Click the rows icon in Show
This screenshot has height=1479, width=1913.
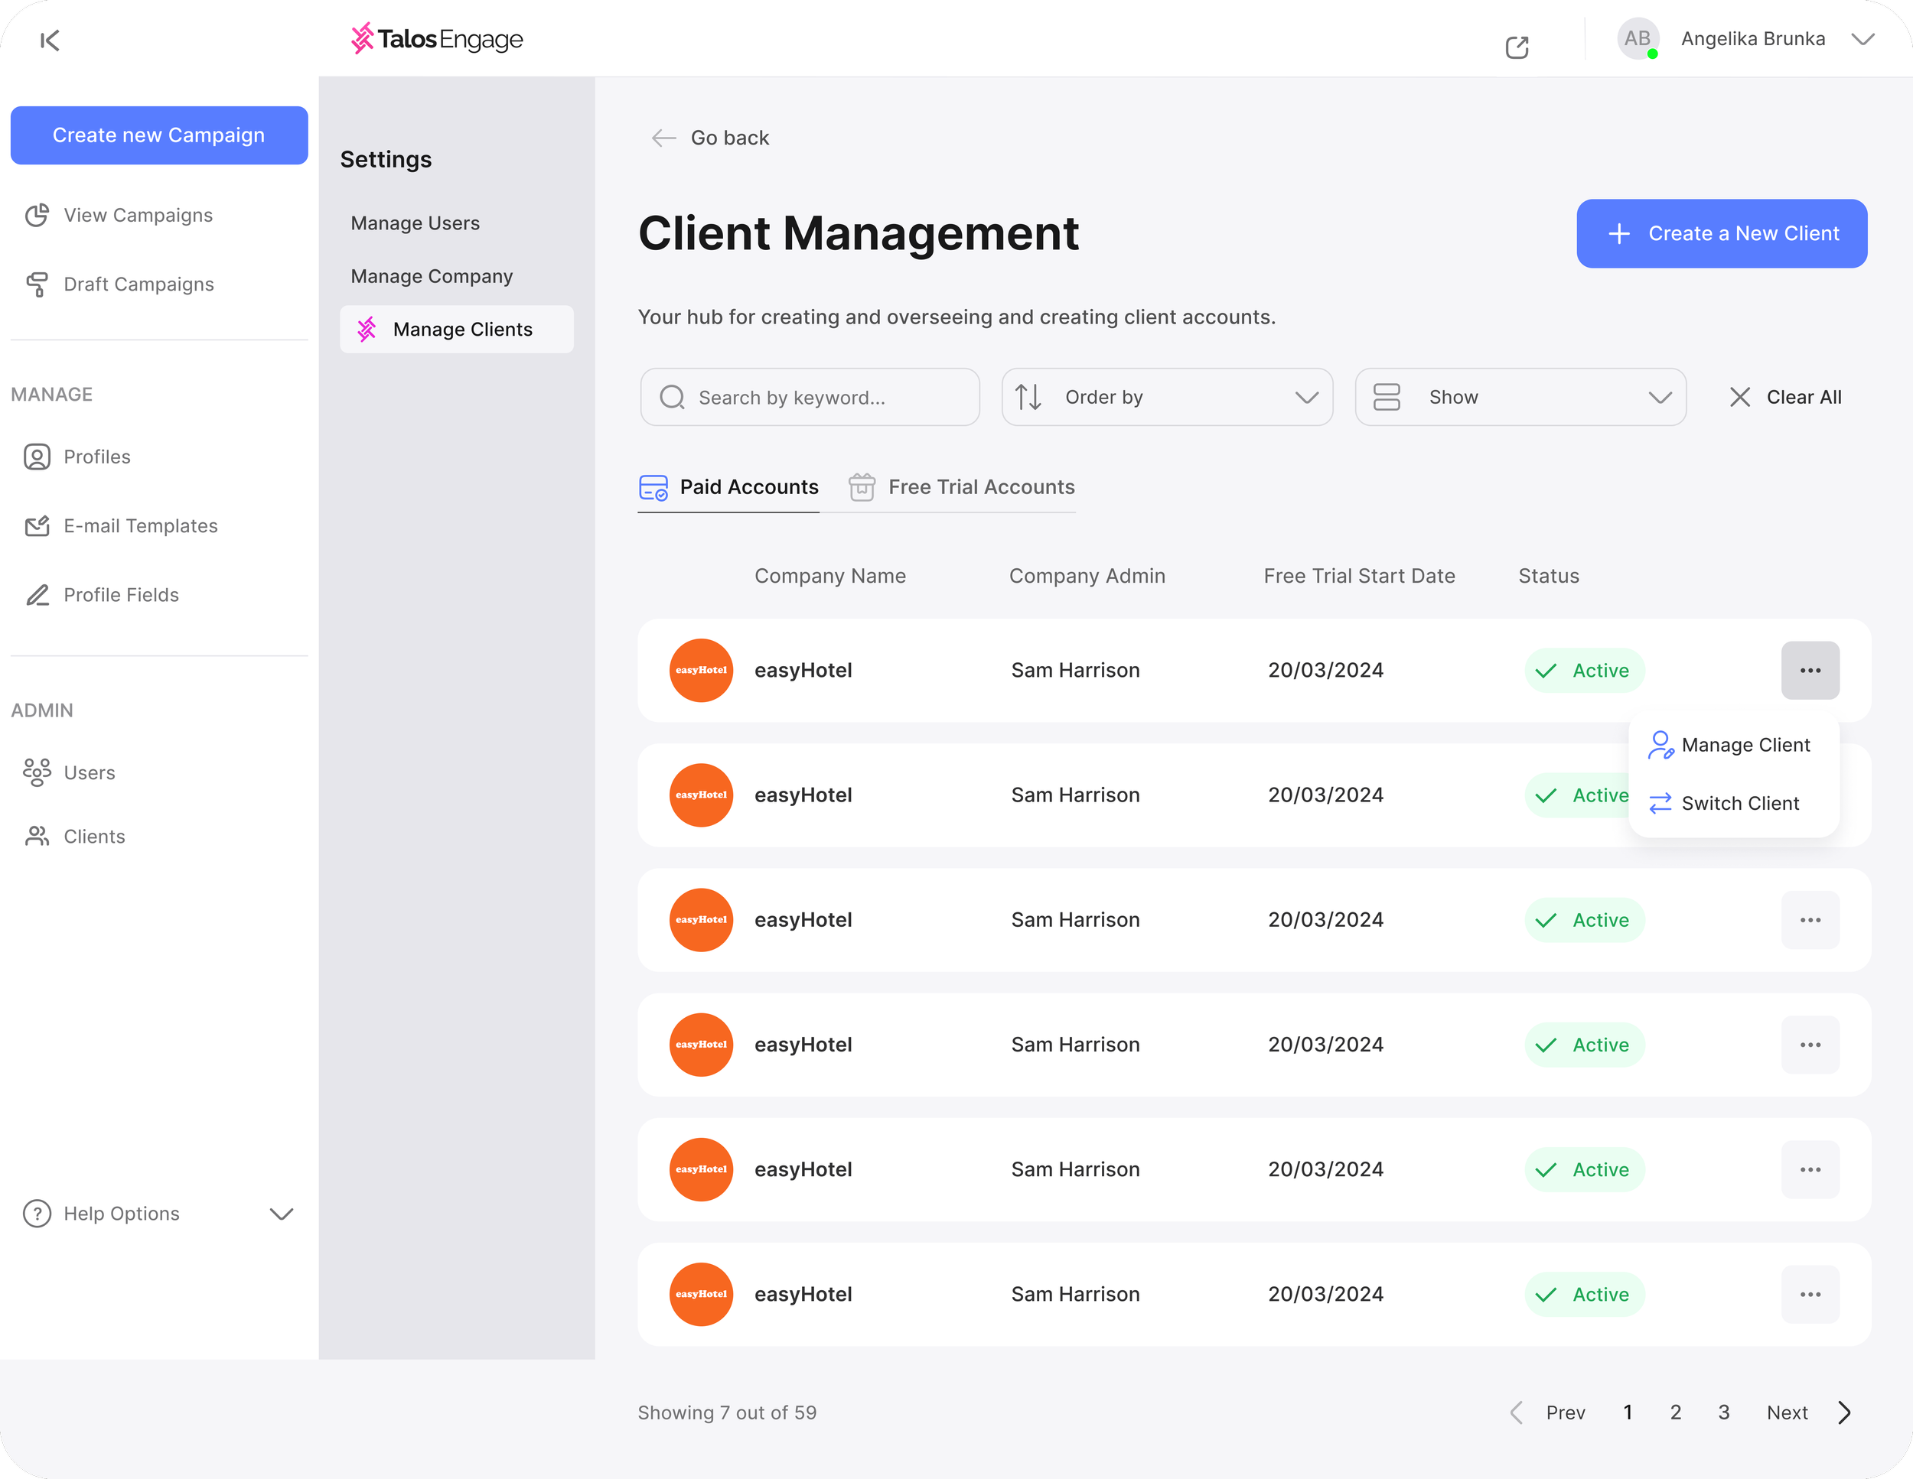(x=1386, y=398)
